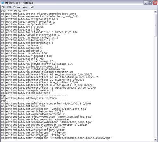
Task: Click the 'maxhitpoints 100' line
Action: (26, 56)
